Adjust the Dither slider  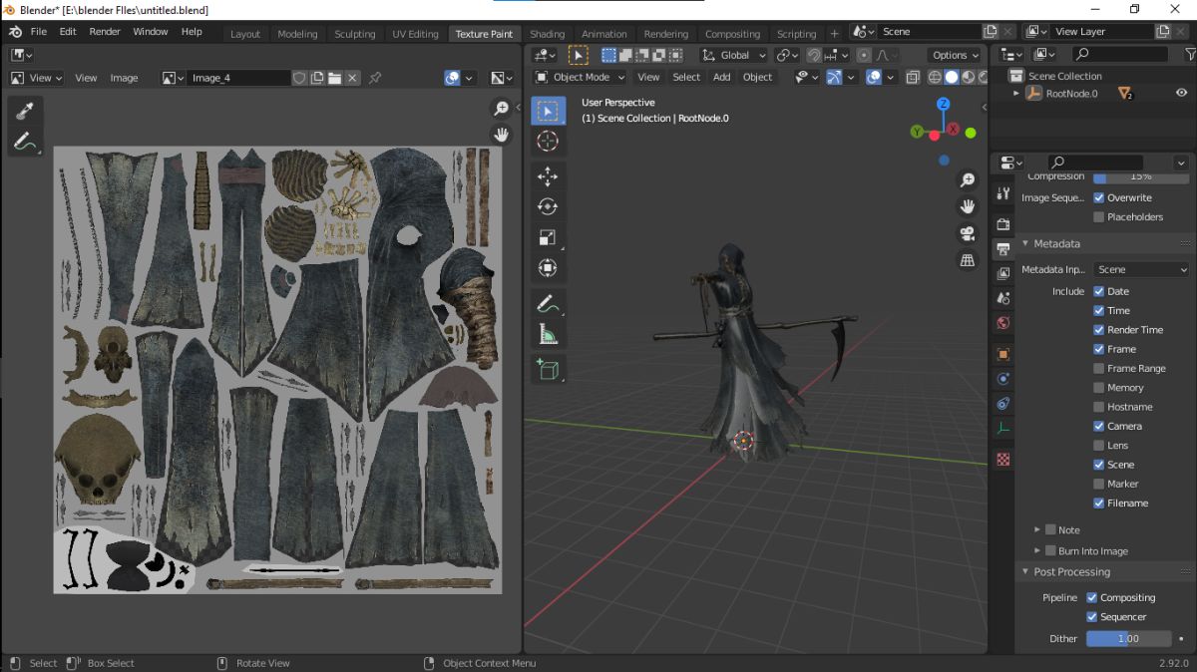coord(1128,638)
